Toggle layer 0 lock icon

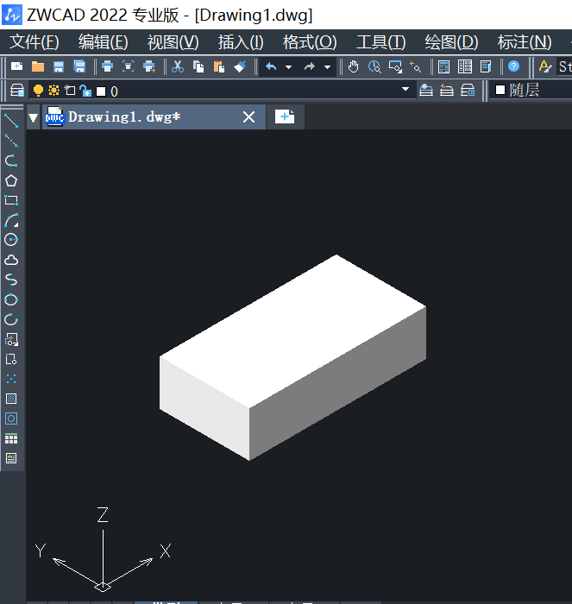pos(85,91)
